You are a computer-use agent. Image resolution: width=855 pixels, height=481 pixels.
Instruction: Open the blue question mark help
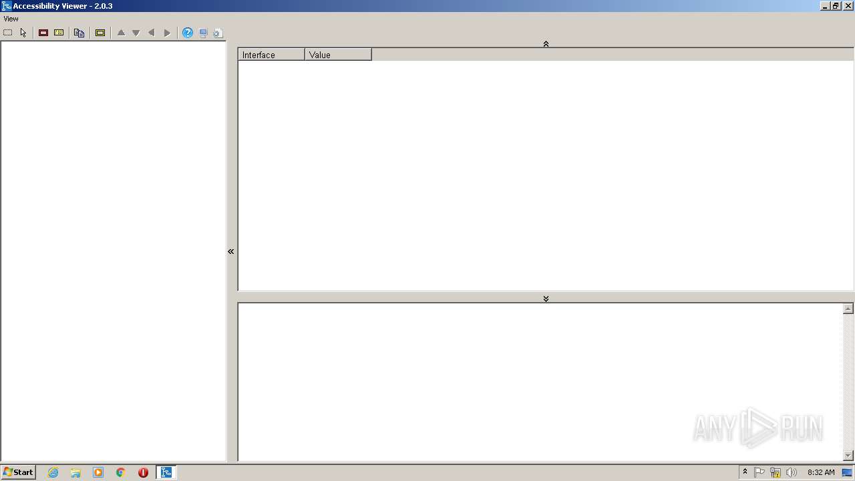click(x=188, y=33)
